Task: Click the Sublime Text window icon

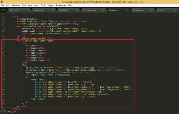Action: point(1,2)
